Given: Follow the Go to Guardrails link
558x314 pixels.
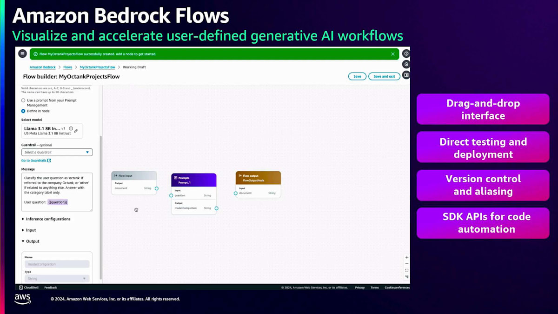Looking at the screenshot, I should [36, 160].
